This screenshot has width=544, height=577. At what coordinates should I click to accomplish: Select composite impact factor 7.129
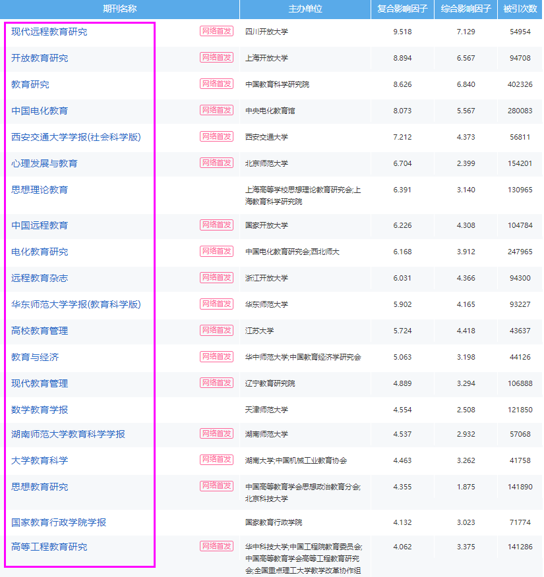click(x=466, y=32)
